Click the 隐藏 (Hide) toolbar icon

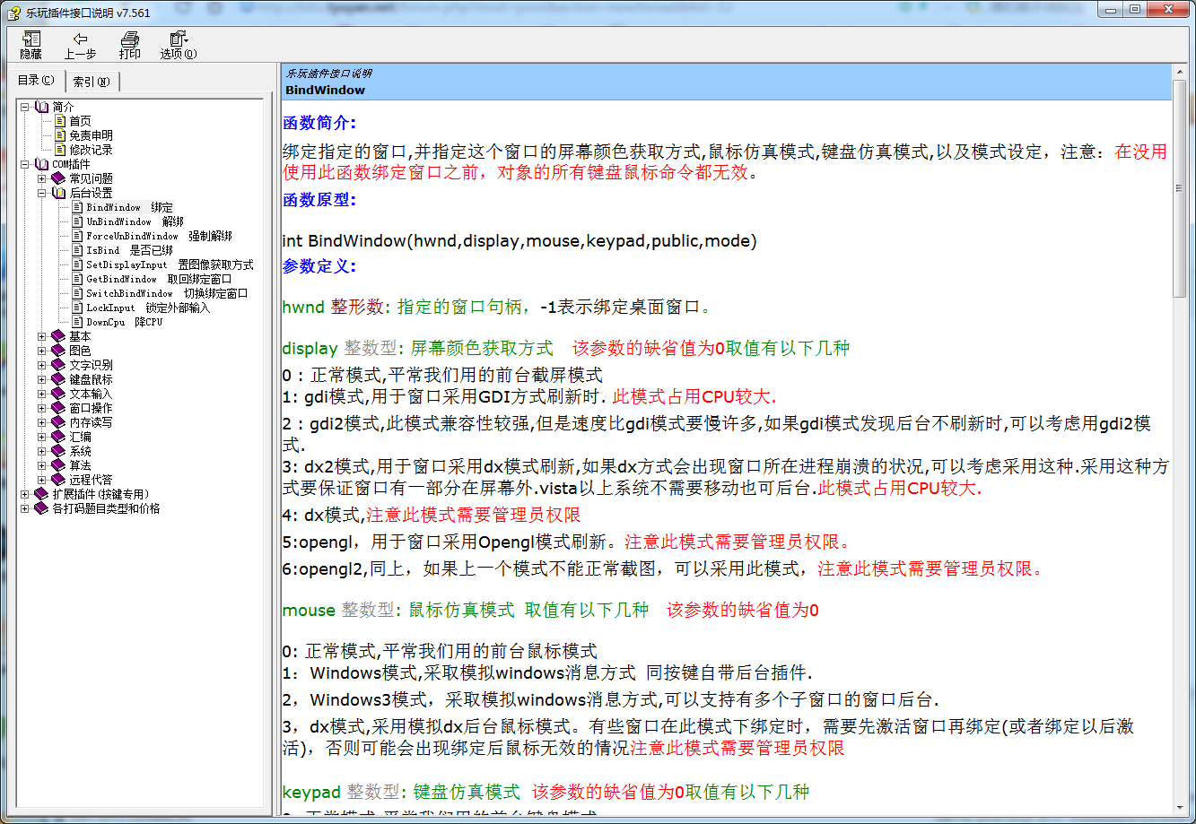coord(31,39)
